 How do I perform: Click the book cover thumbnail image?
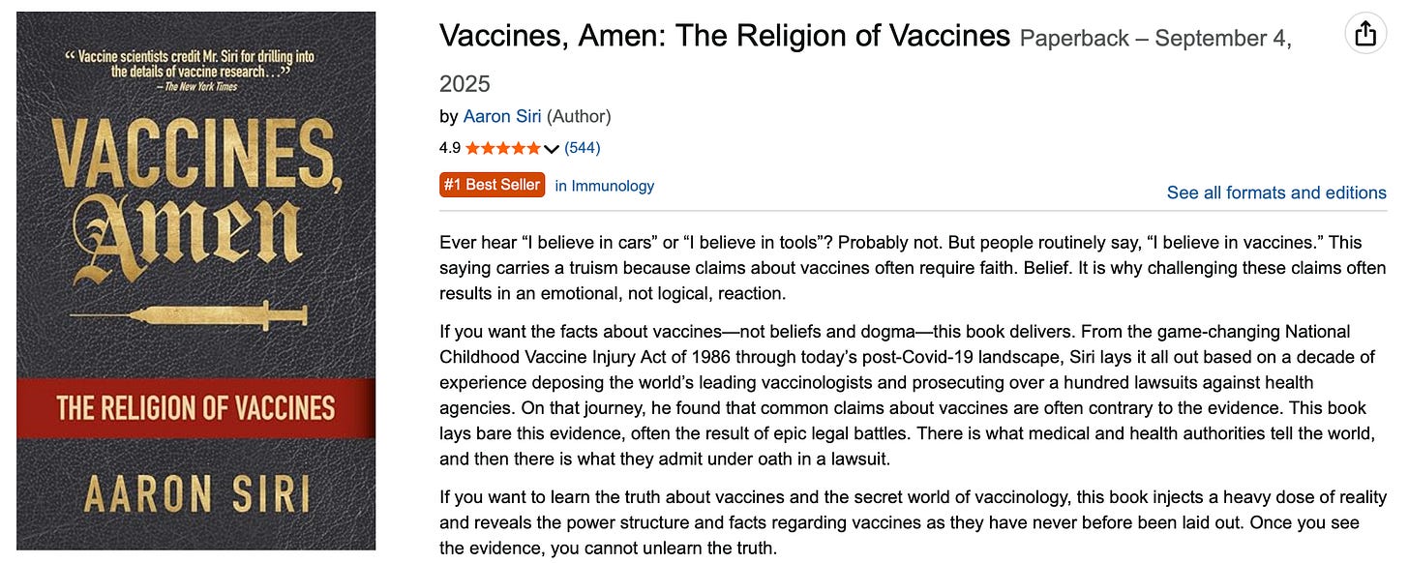pos(195,281)
